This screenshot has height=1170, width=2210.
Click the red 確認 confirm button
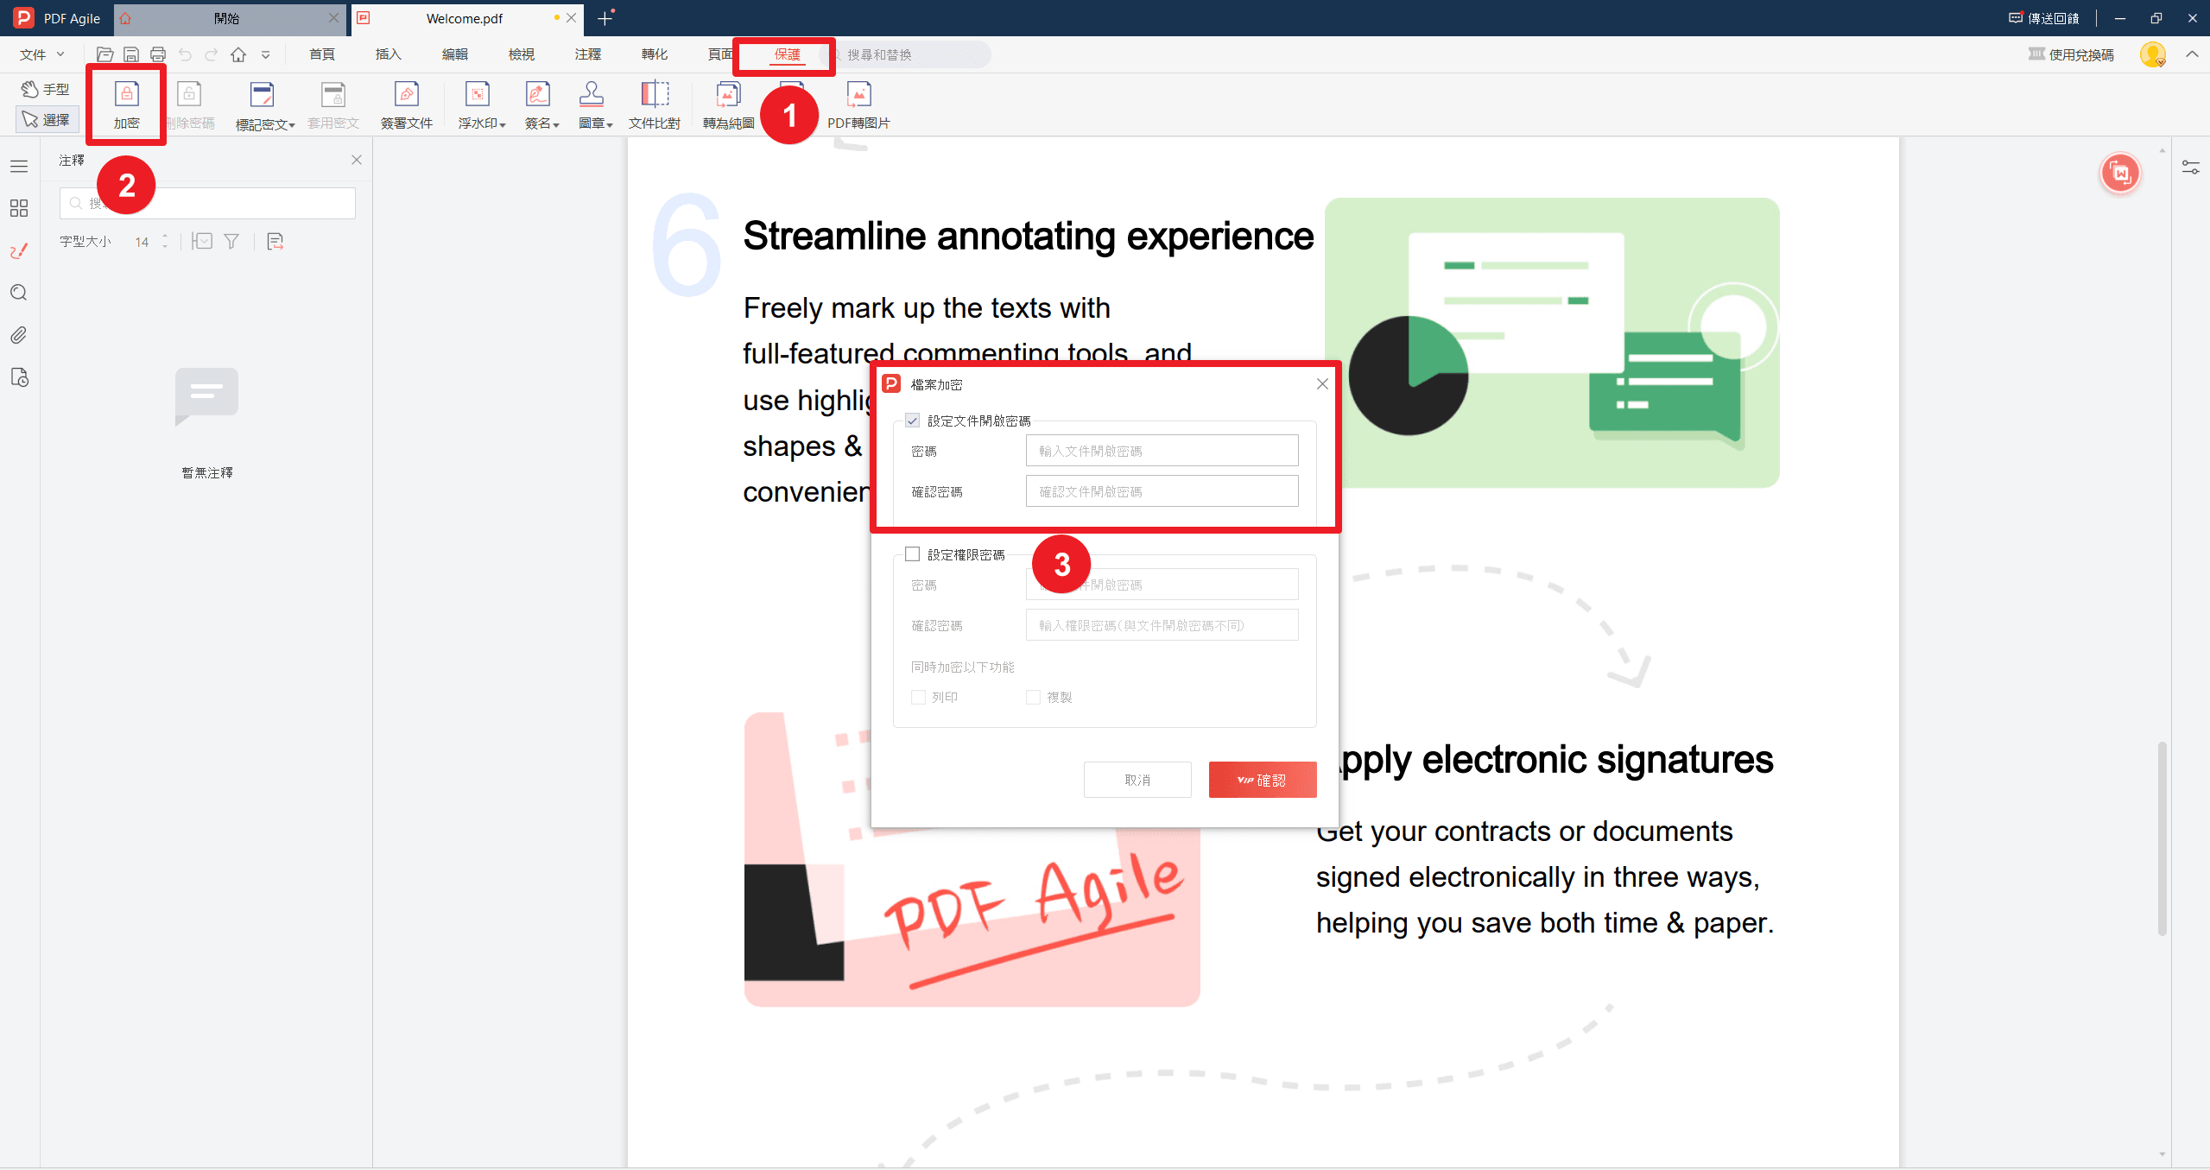point(1263,780)
